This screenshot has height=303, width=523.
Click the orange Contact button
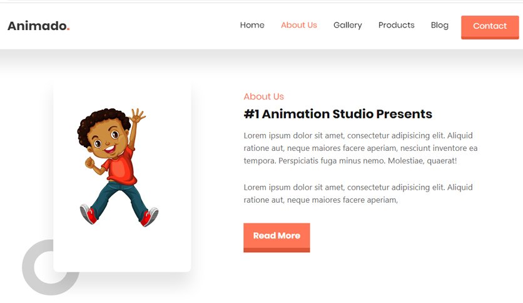point(490,28)
